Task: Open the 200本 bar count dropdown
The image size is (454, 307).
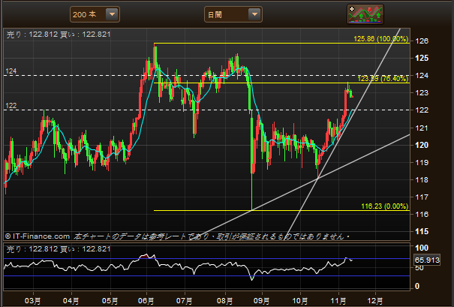Action: click(95, 14)
